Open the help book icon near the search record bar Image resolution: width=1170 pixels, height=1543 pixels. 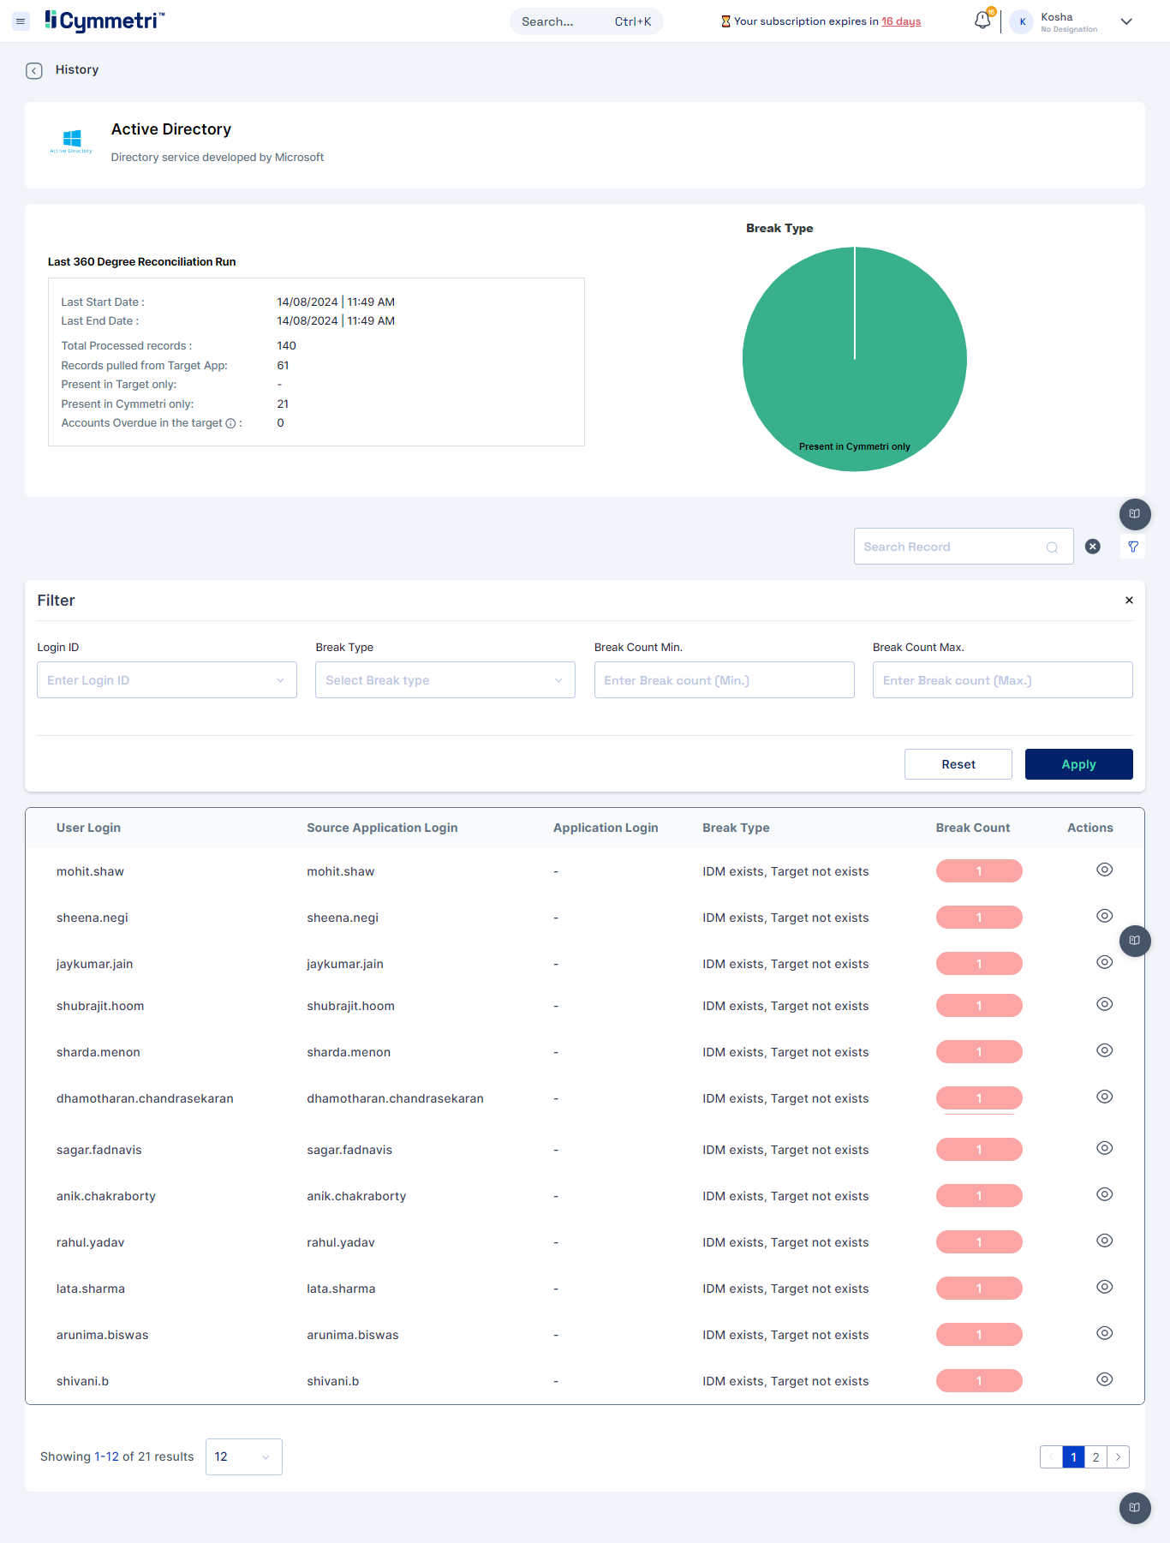[1134, 514]
